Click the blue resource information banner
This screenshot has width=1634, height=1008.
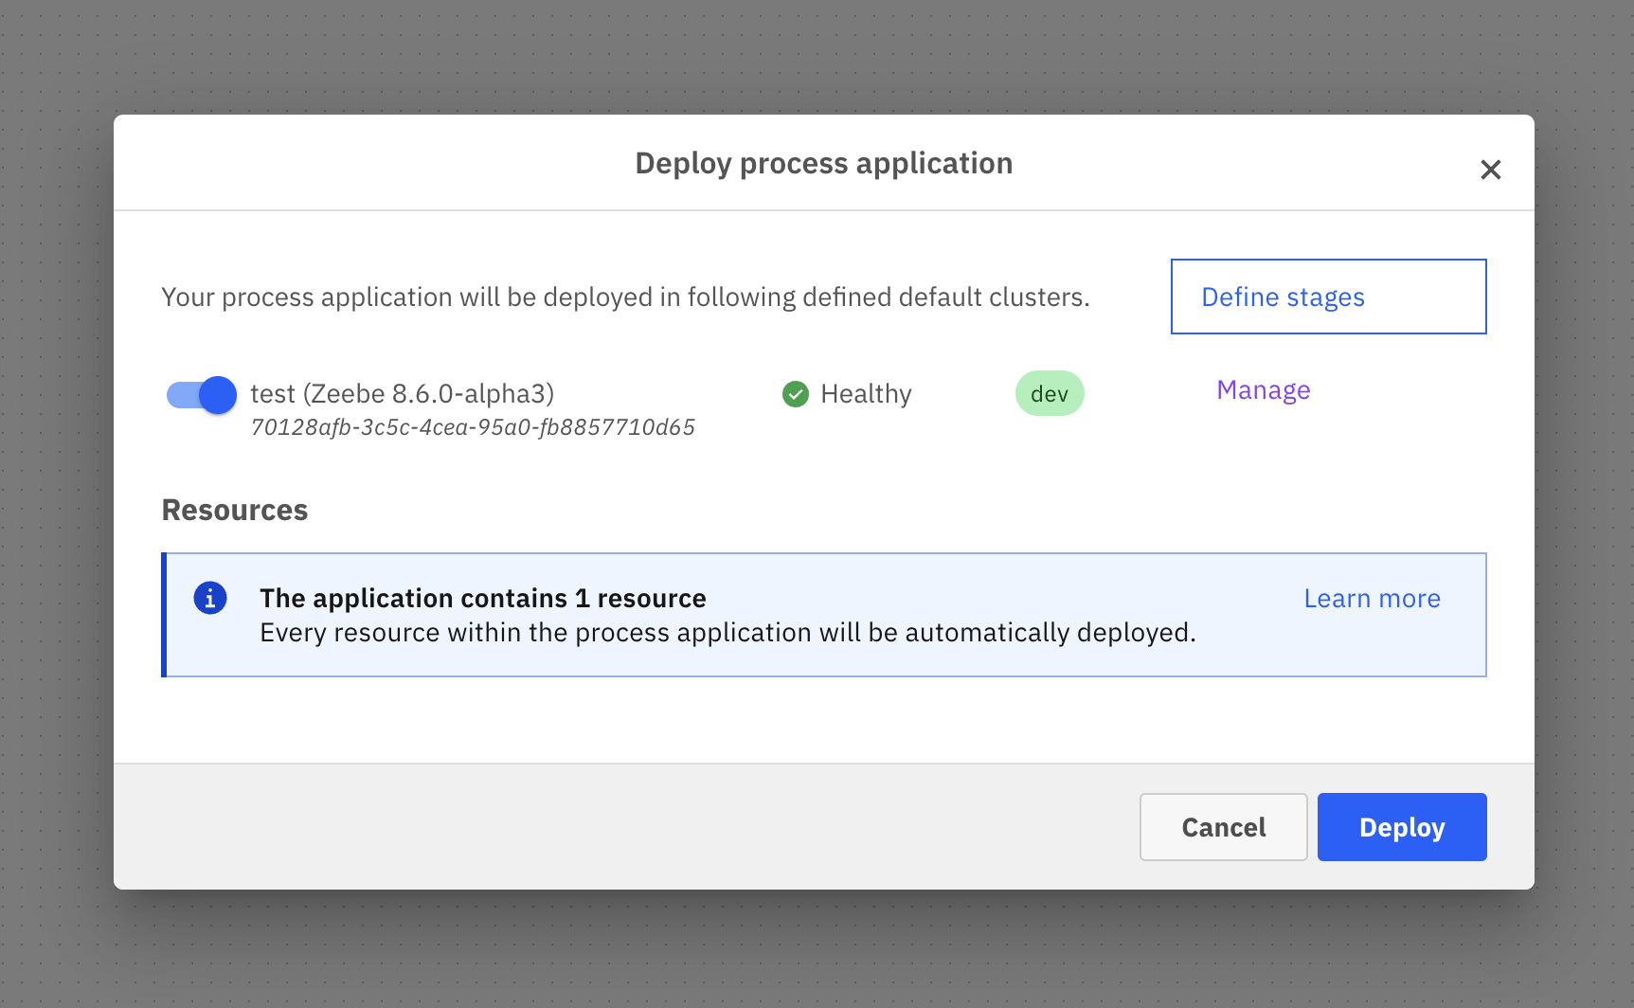[824, 615]
